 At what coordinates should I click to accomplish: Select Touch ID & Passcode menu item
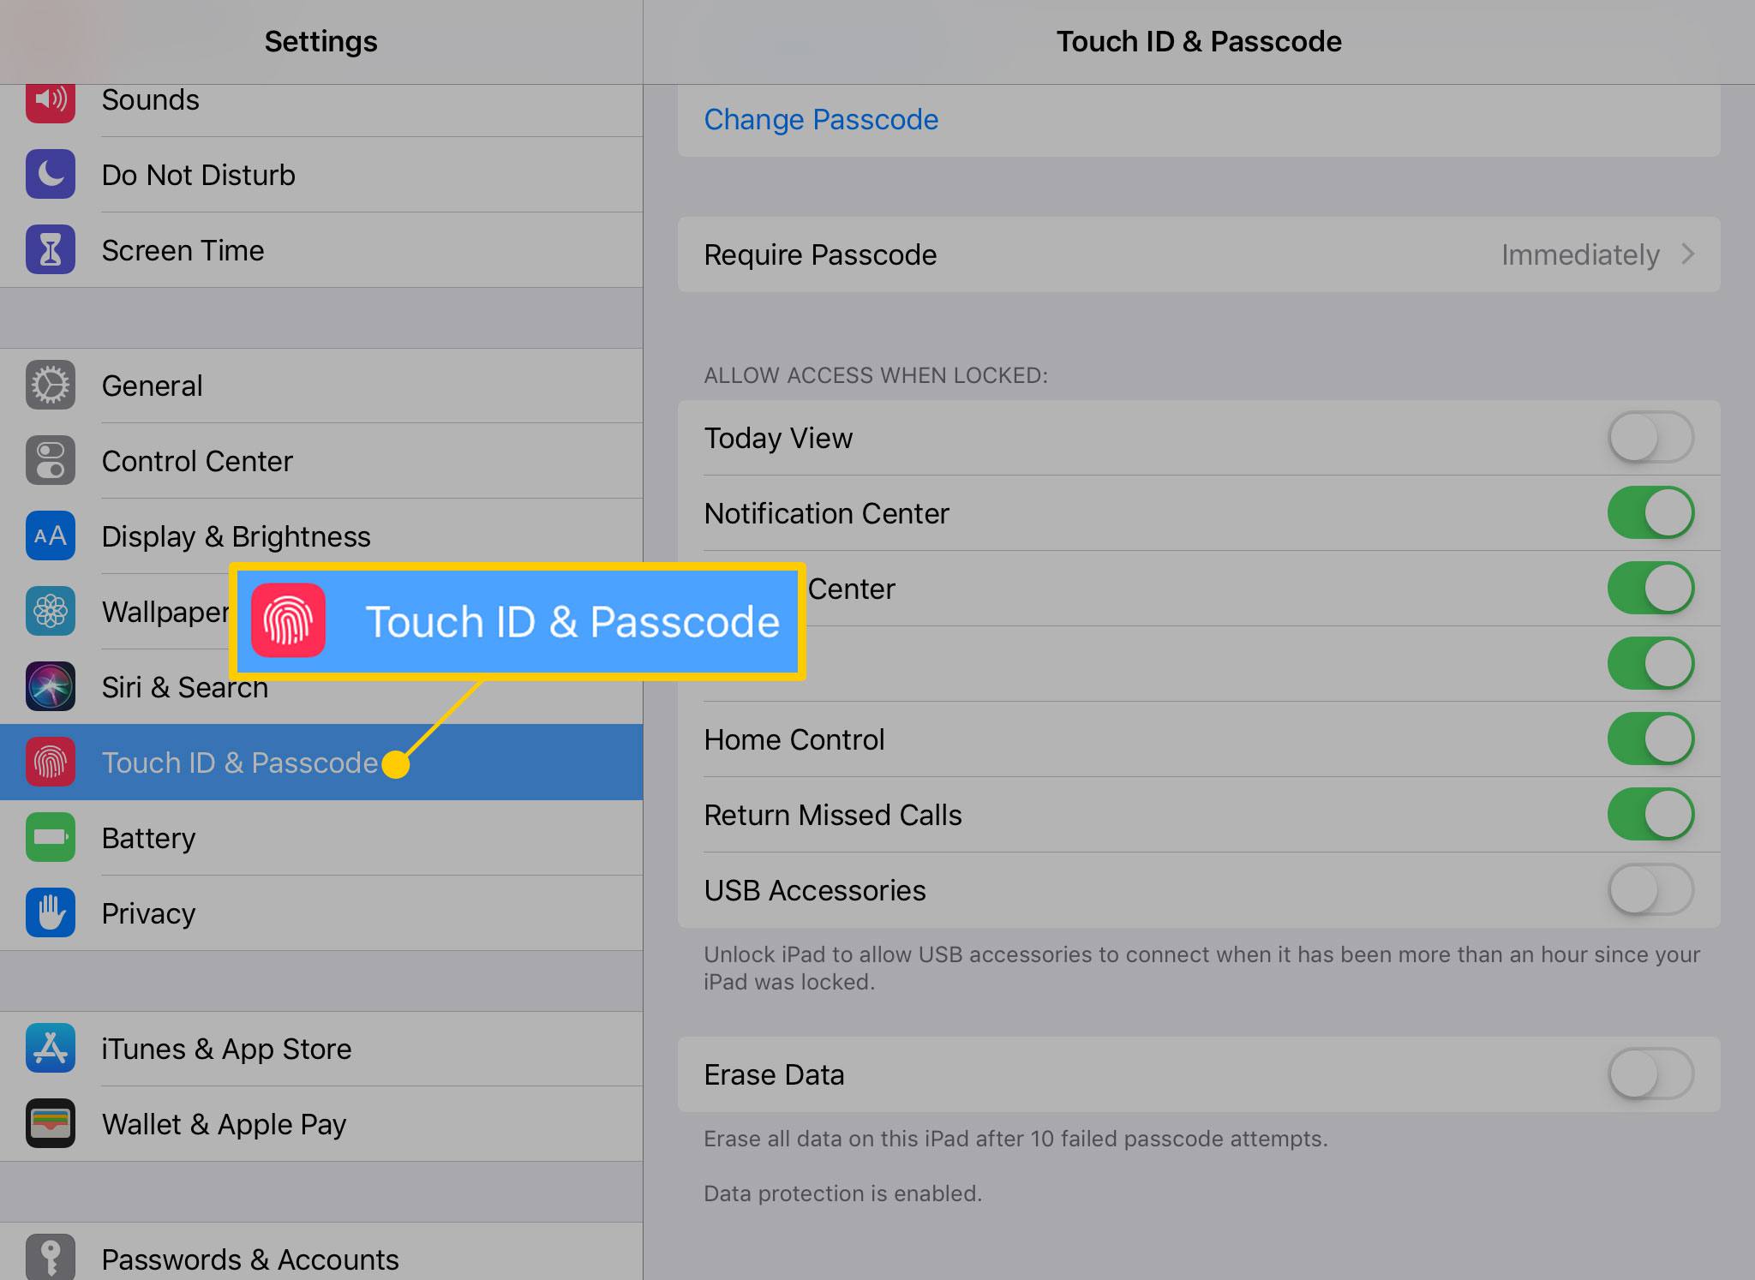tap(320, 763)
